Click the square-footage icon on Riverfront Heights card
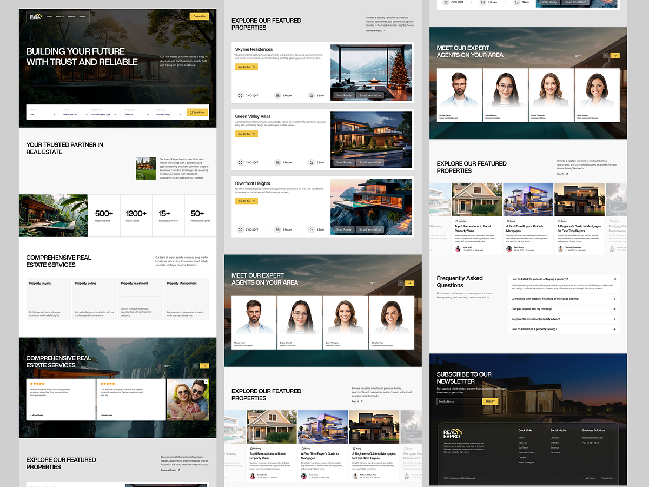This screenshot has width=649, height=487. [x=241, y=229]
